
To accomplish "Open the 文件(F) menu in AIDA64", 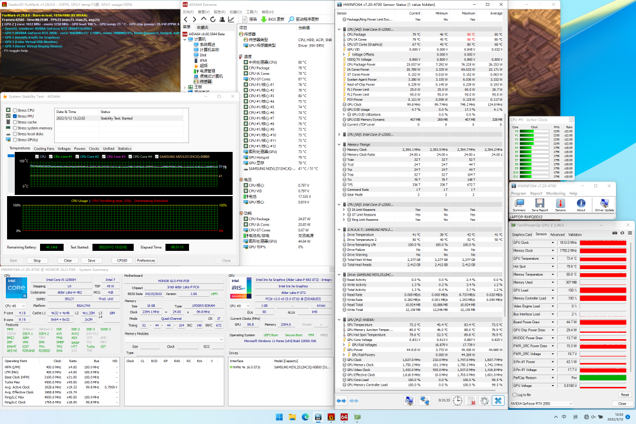I will [x=188, y=12].
